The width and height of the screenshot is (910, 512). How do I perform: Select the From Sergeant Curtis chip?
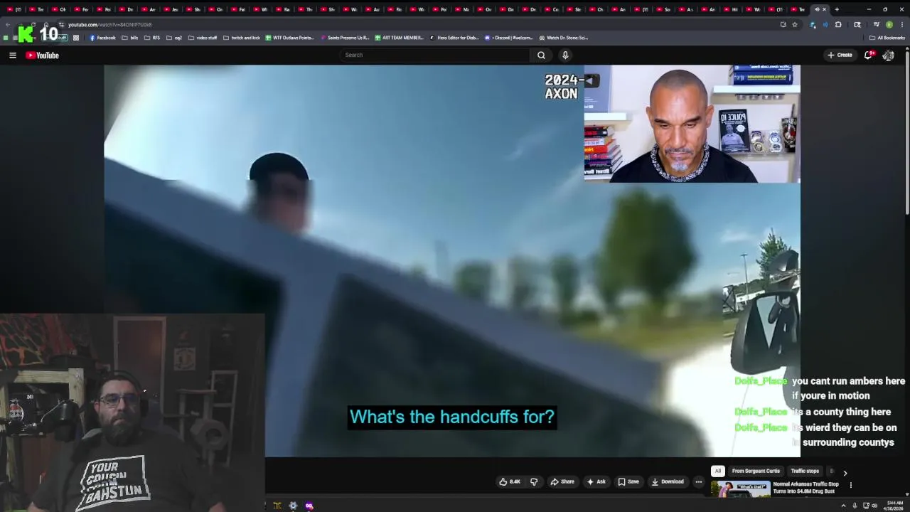756,471
